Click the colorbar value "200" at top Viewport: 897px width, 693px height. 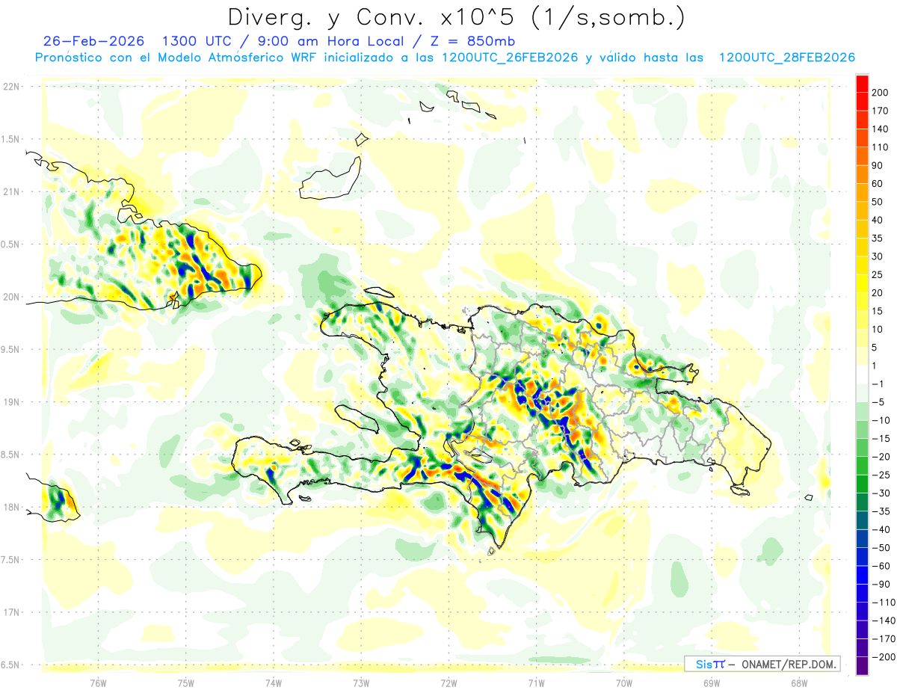coord(880,93)
